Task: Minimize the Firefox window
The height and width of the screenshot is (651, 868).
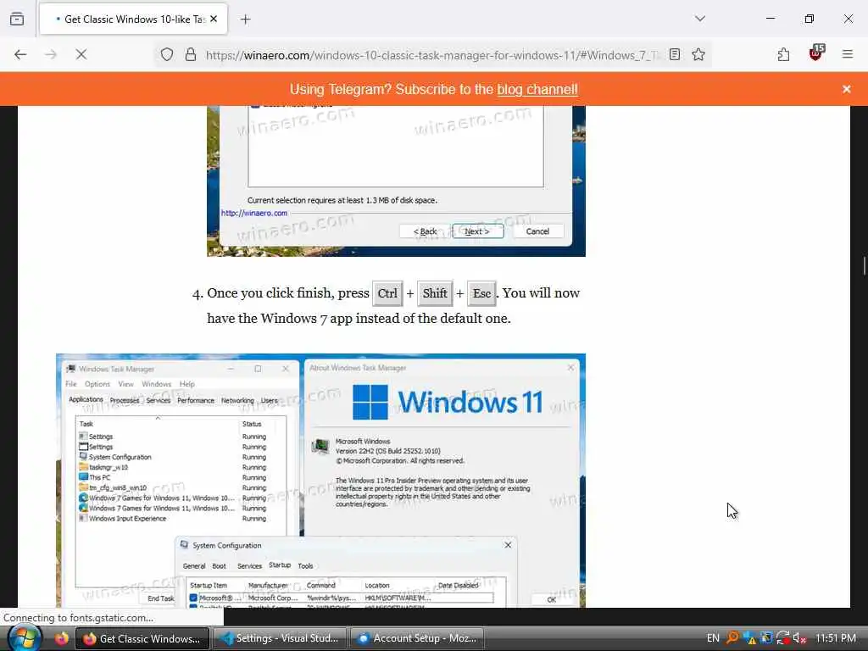Action: [770, 19]
